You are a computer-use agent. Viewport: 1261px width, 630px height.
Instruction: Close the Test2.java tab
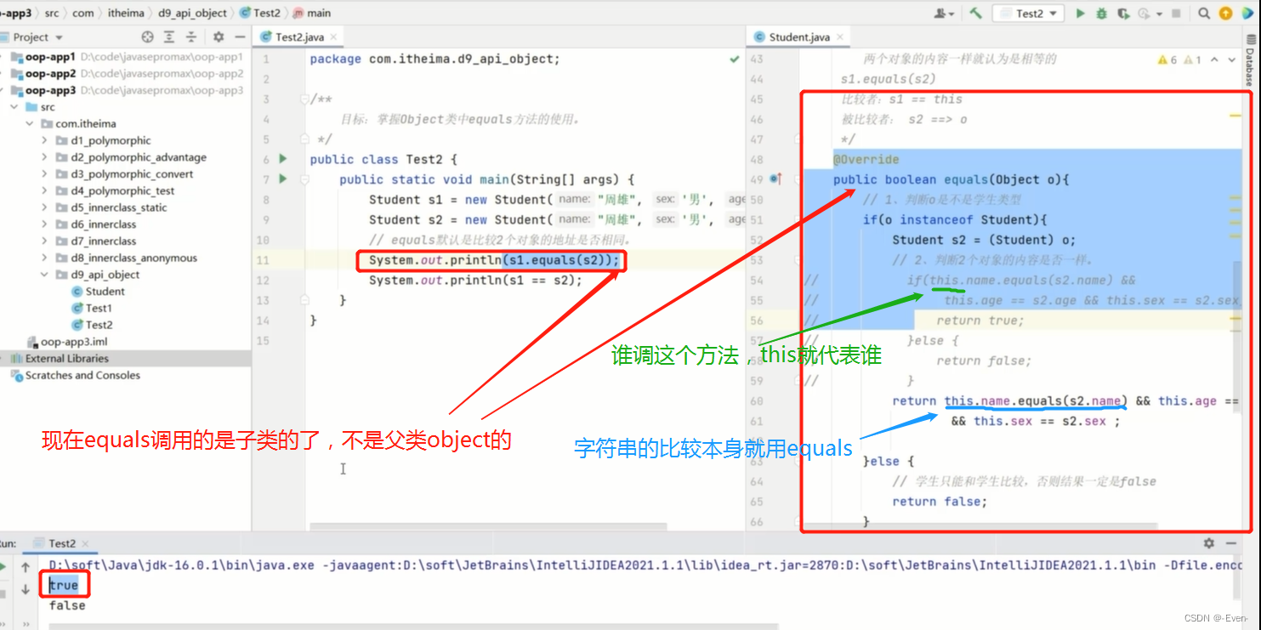[334, 37]
